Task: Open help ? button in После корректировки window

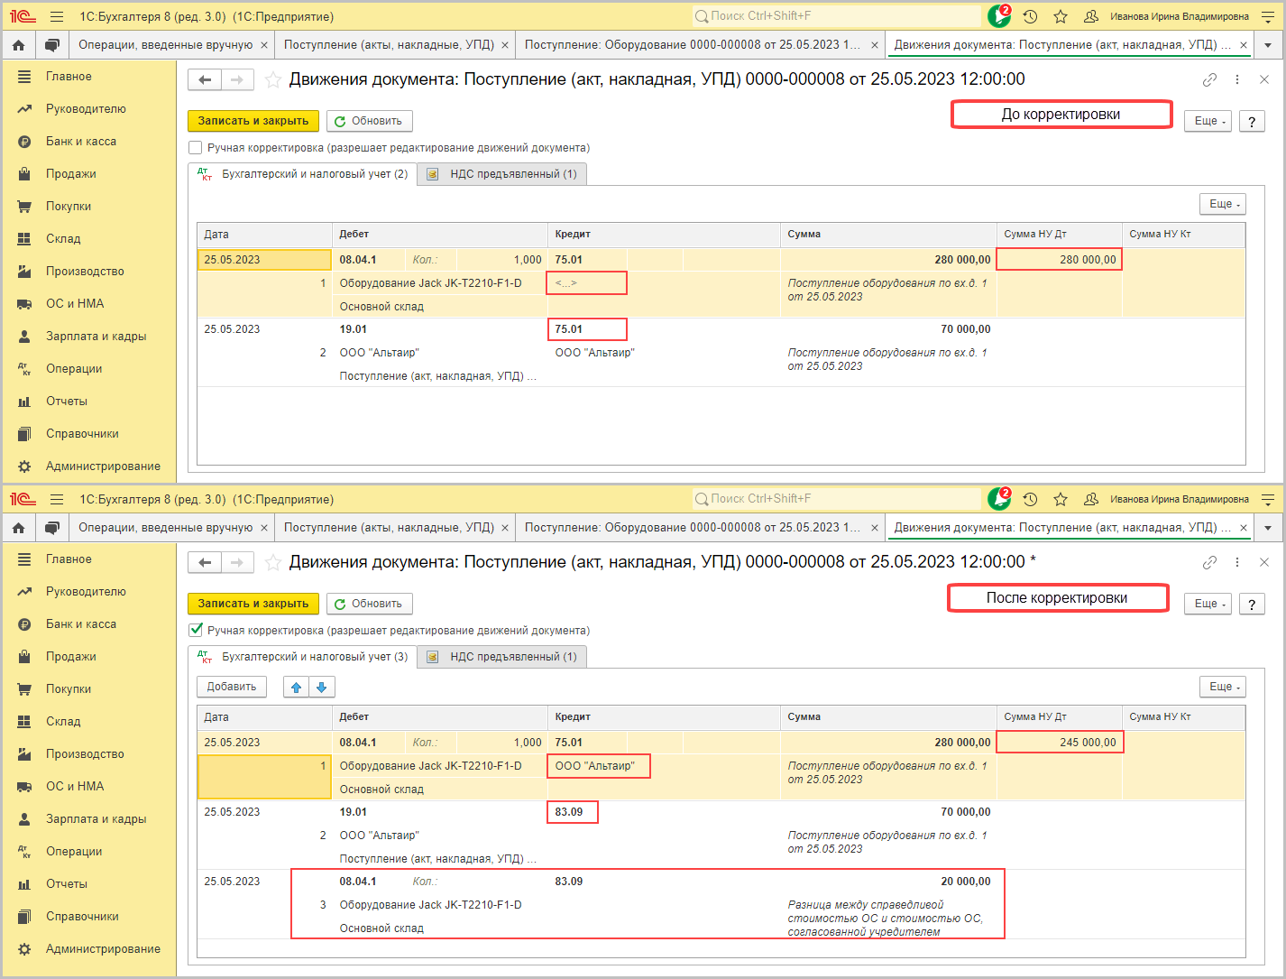Action: pyautogui.click(x=1252, y=604)
